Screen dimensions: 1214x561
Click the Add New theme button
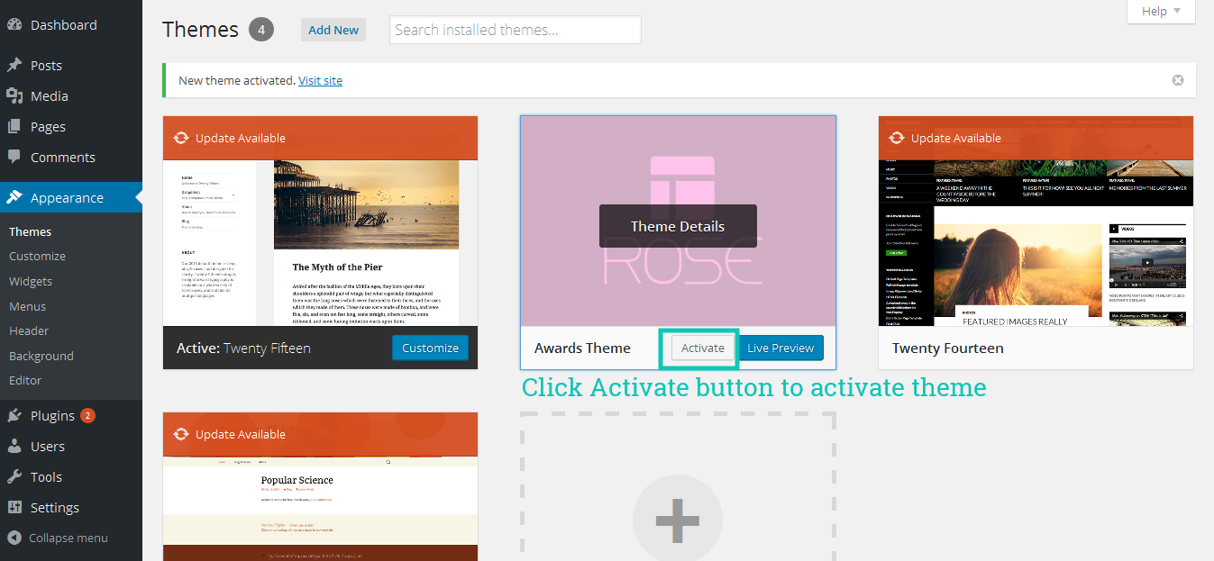pyautogui.click(x=333, y=30)
